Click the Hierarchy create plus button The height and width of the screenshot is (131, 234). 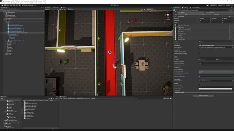pos(1,9)
